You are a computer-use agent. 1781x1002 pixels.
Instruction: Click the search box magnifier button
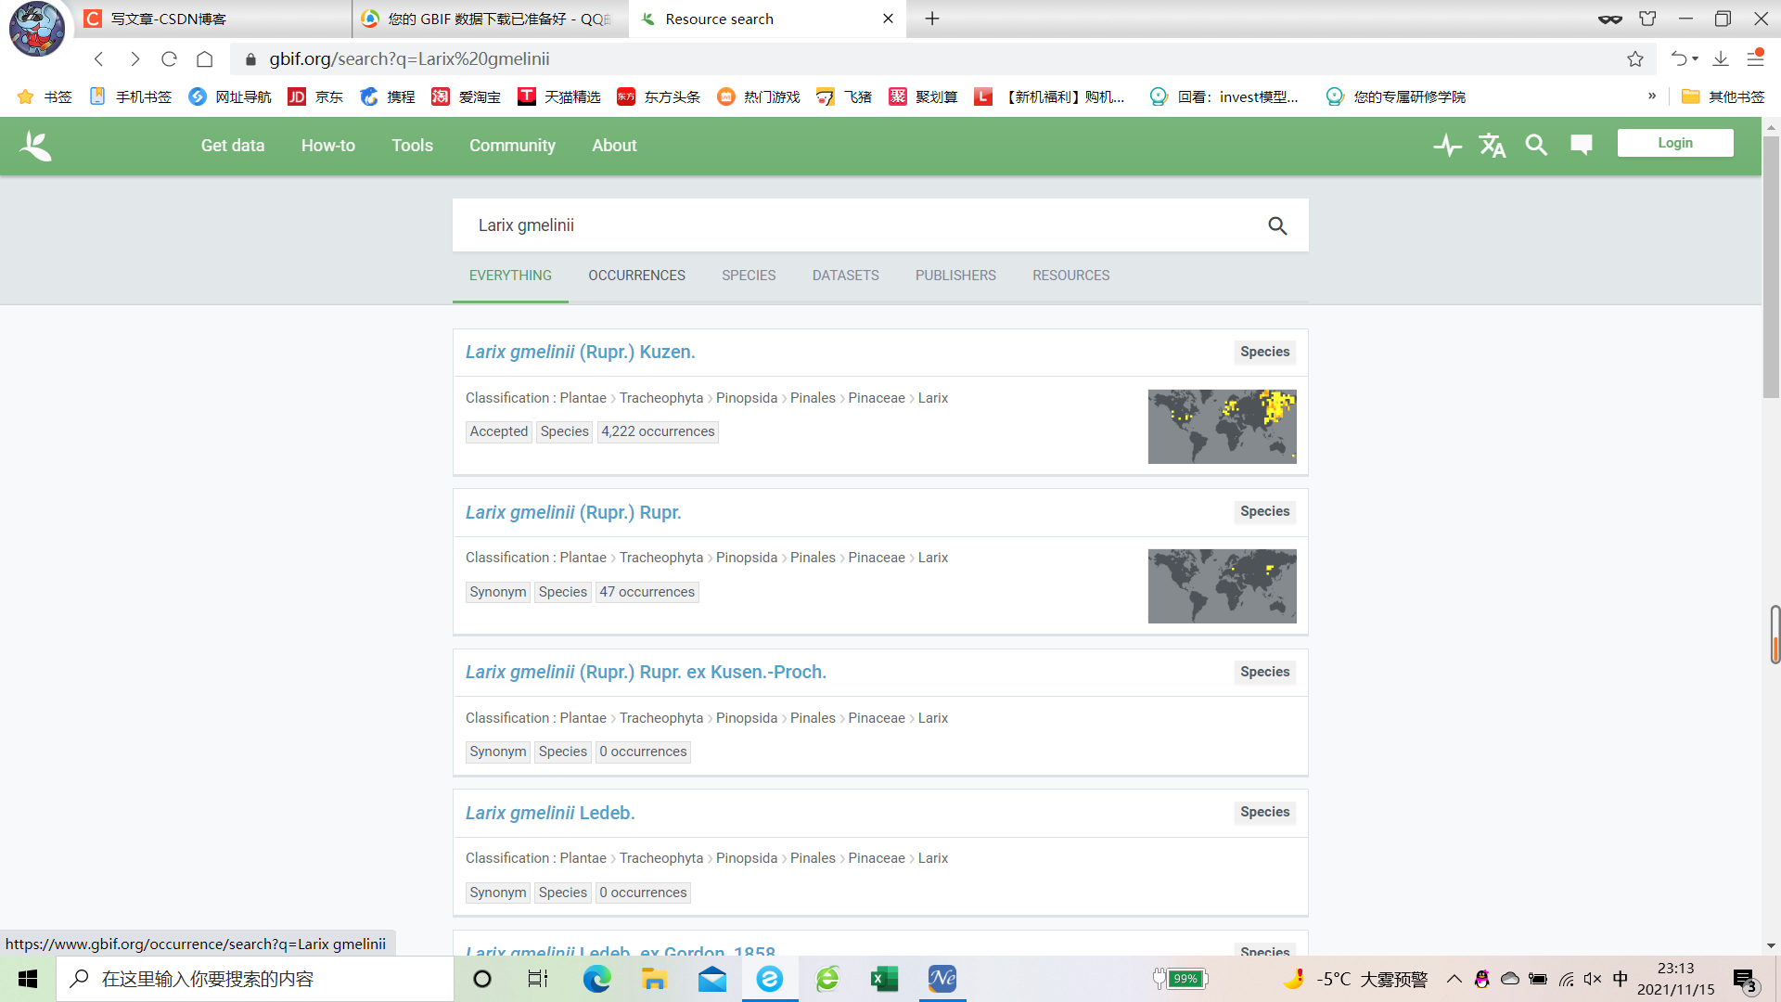pos(1277,225)
